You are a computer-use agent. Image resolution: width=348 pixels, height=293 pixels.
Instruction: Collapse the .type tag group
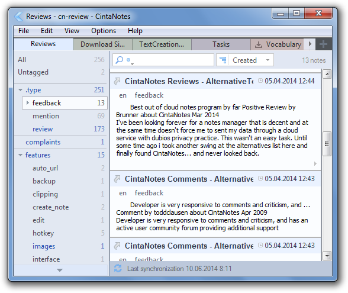(20, 90)
